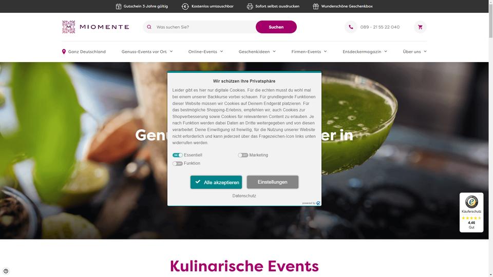Click the Trusted Shops Käuferschutz badge
This screenshot has width=493, height=277.
pos(471,212)
